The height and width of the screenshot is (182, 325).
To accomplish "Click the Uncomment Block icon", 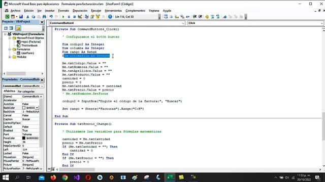I will (x=218, y=17).
